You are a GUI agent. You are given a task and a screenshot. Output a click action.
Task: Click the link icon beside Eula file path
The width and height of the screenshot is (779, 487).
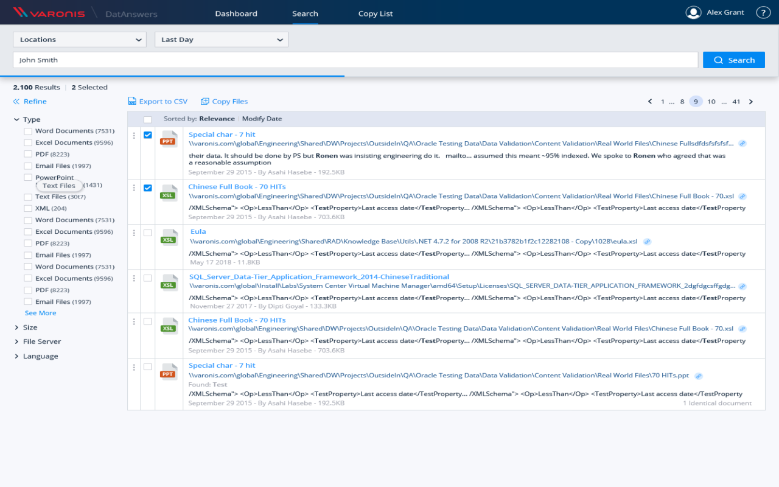(x=647, y=242)
